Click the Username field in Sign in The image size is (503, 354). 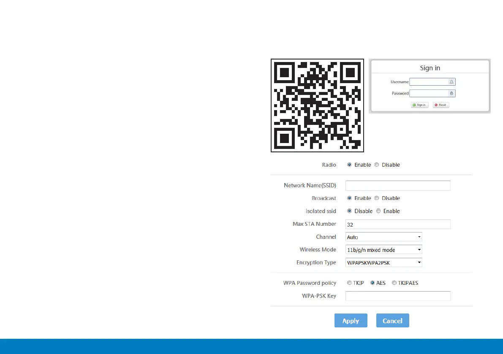coord(432,82)
